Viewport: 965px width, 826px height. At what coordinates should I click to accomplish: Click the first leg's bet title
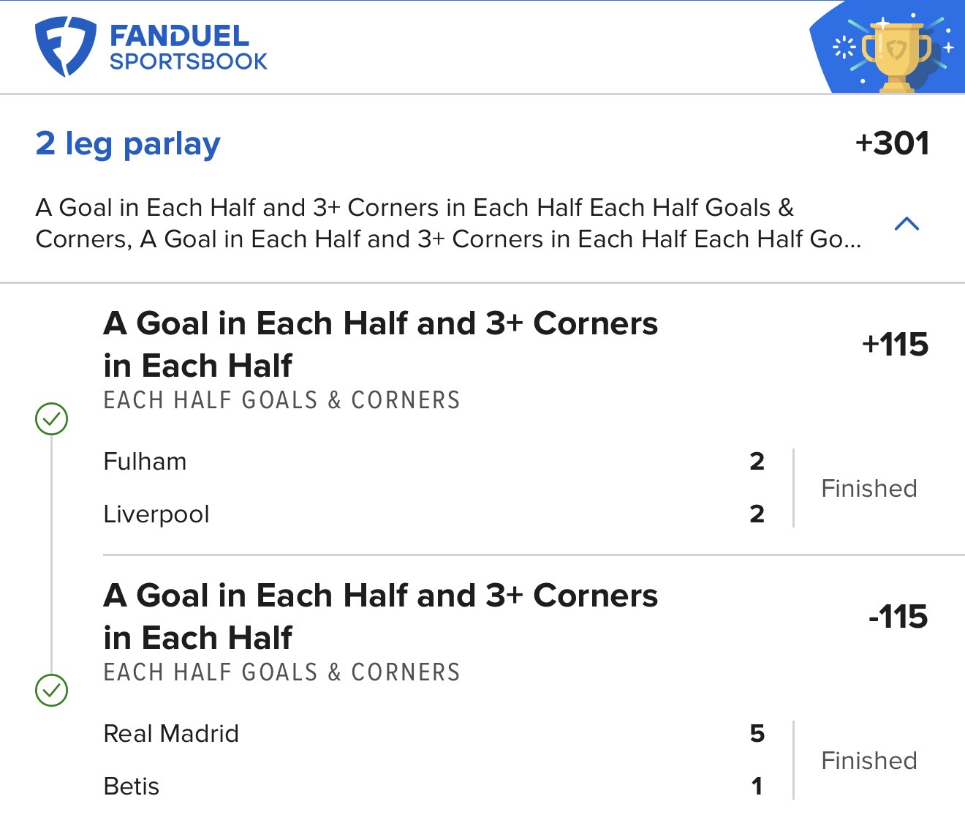coord(380,344)
